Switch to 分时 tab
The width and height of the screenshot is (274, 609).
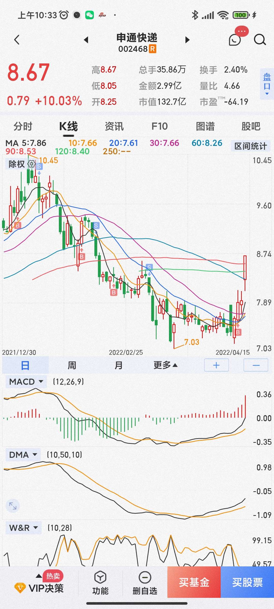coord(23,126)
